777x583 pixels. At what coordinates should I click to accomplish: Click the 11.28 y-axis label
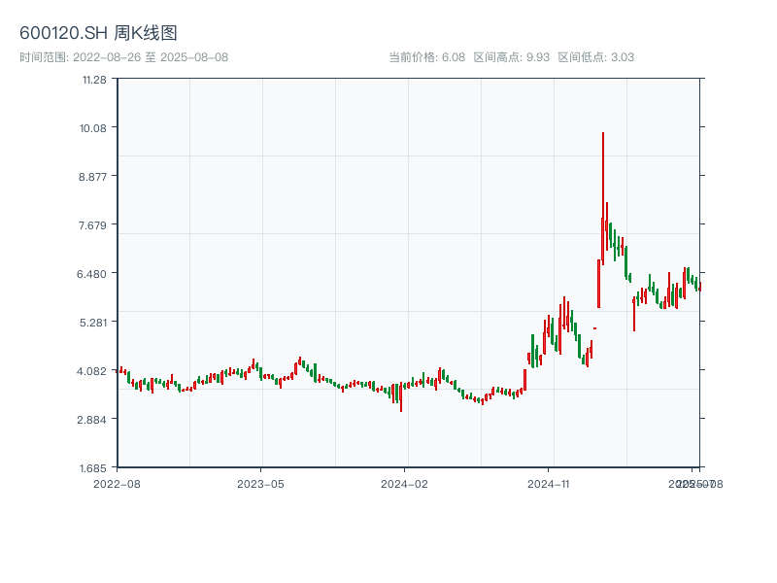point(94,80)
